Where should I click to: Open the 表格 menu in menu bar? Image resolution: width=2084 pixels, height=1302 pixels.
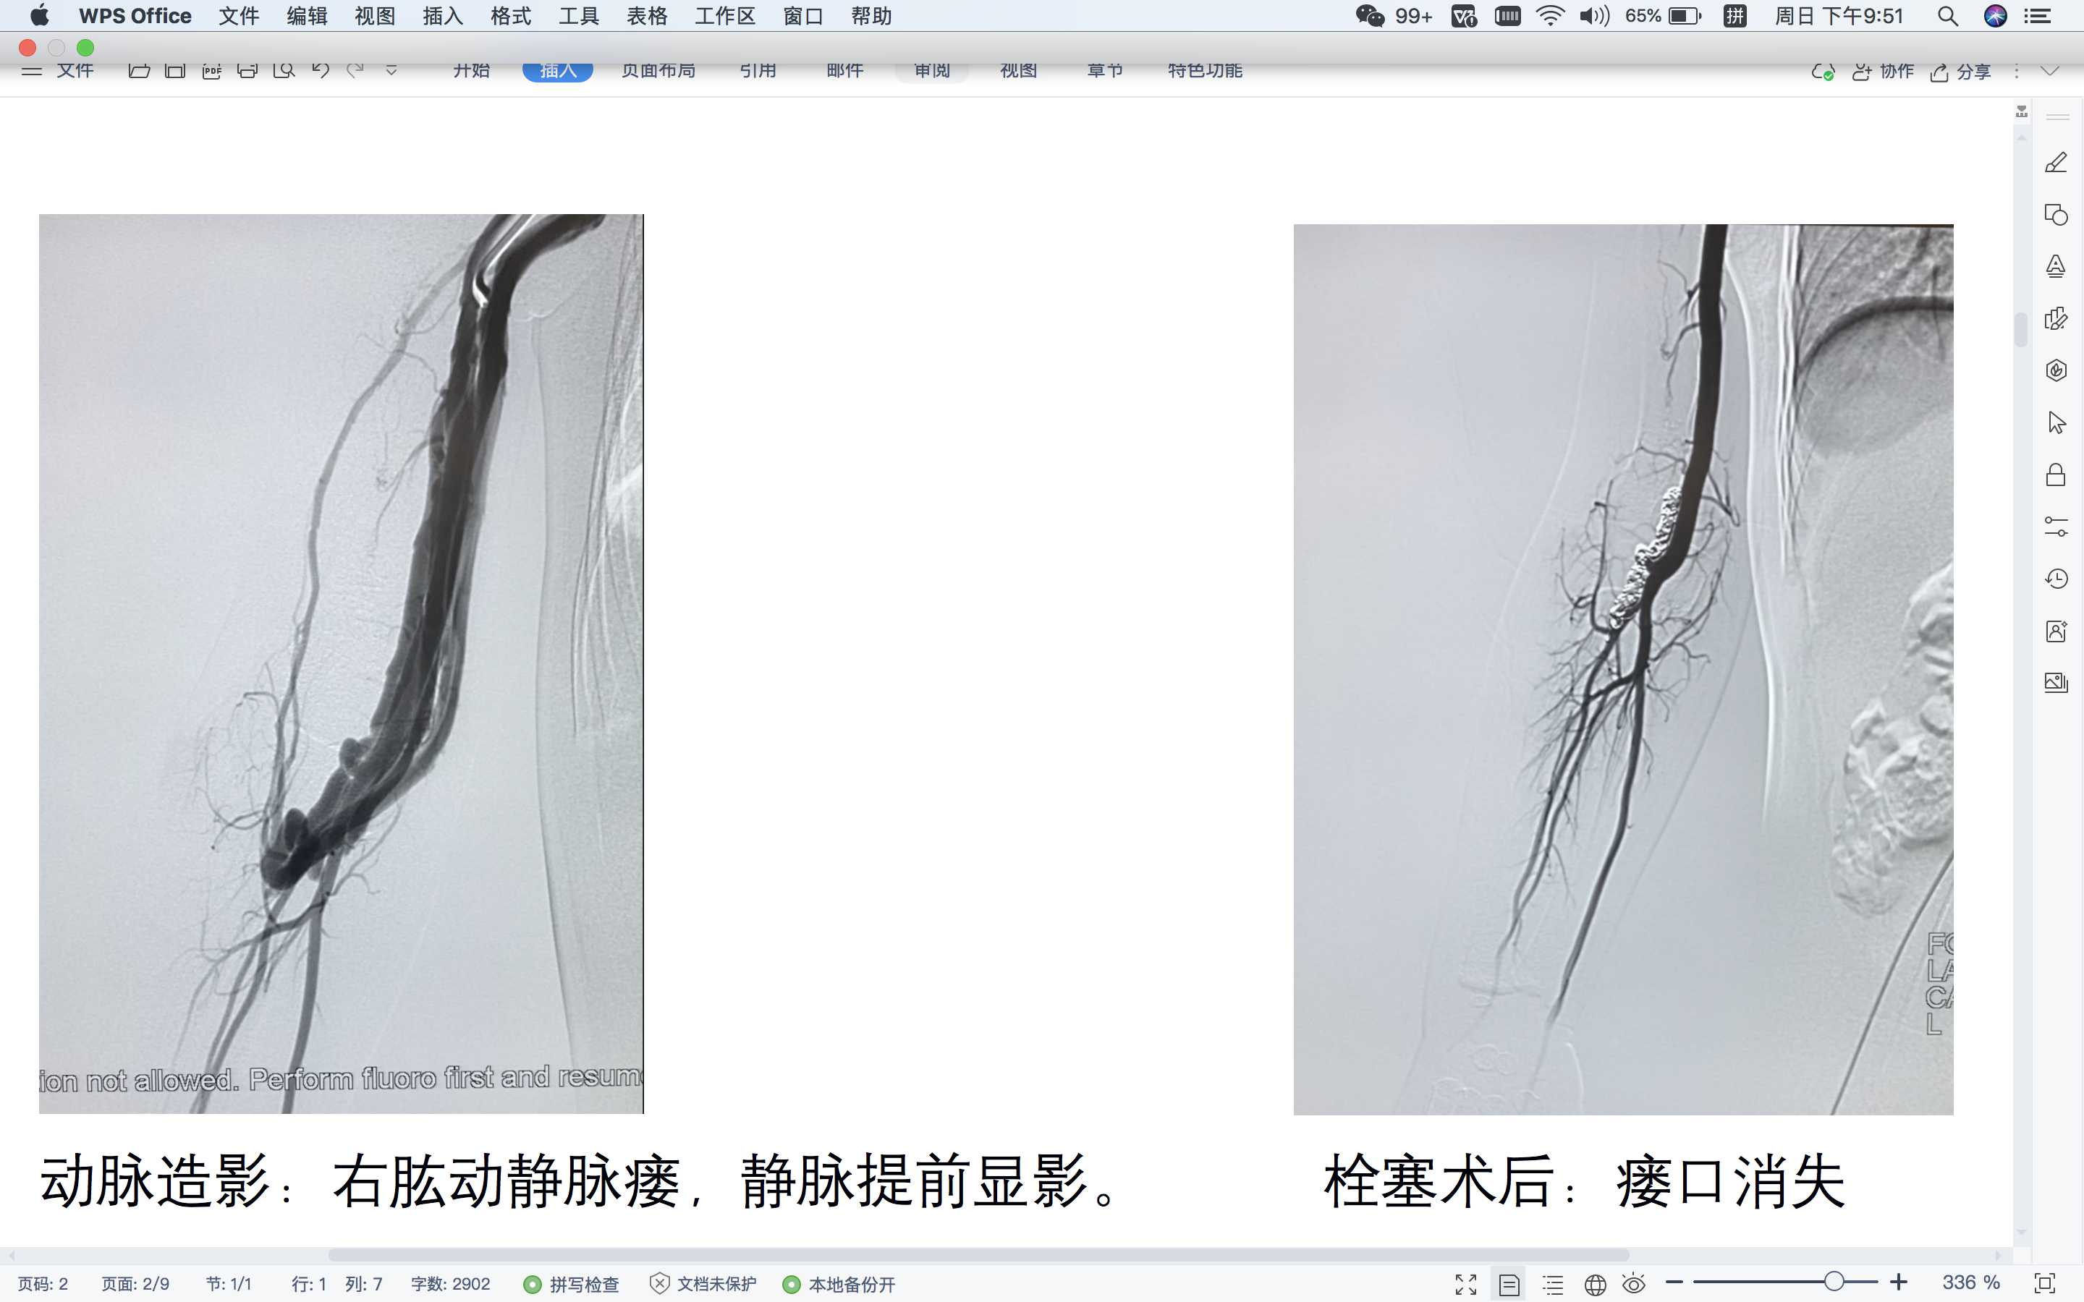pyautogui.click(x=647, y=15)
